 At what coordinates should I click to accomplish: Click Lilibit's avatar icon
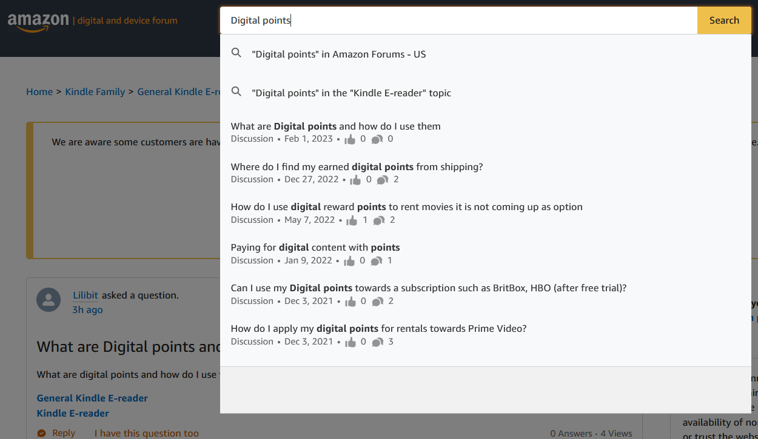point(49,300)
